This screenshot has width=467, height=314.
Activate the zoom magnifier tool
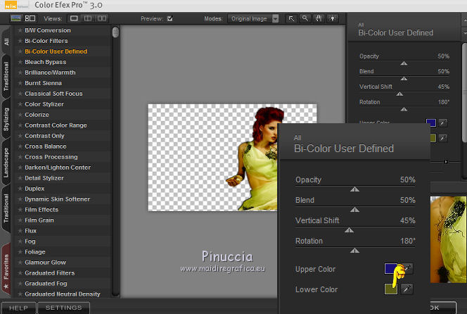coord(305,18)
